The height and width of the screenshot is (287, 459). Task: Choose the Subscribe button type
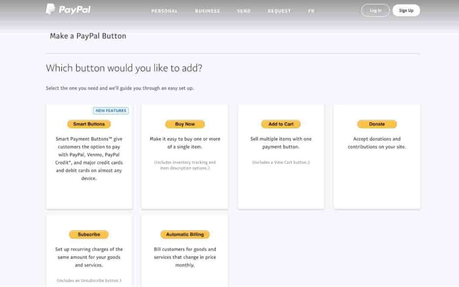89,235
